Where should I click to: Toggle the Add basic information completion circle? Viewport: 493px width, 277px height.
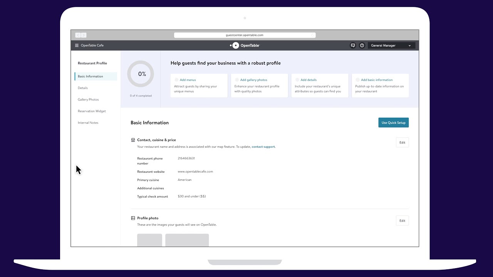(358, 80)
